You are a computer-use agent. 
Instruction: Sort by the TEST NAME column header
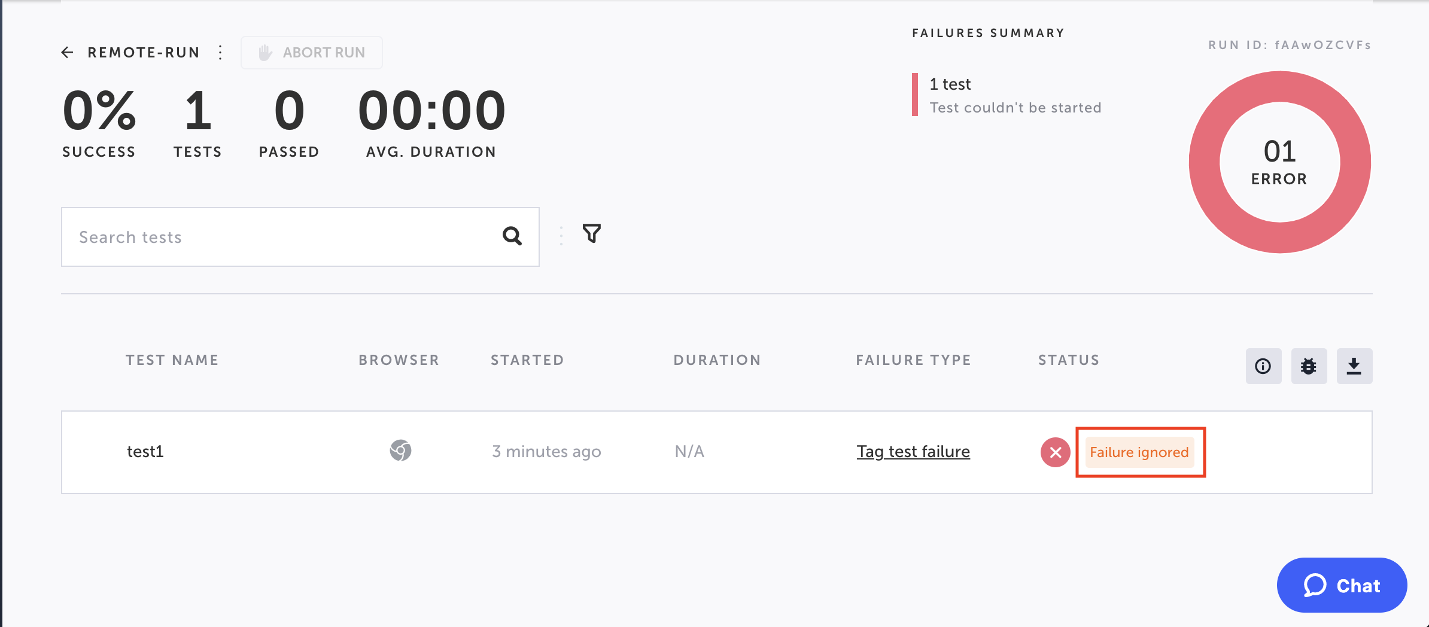click(x=172, y=360)
